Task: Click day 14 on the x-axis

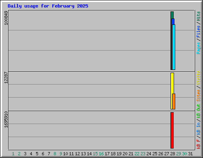Action: (x=89, y=154)
